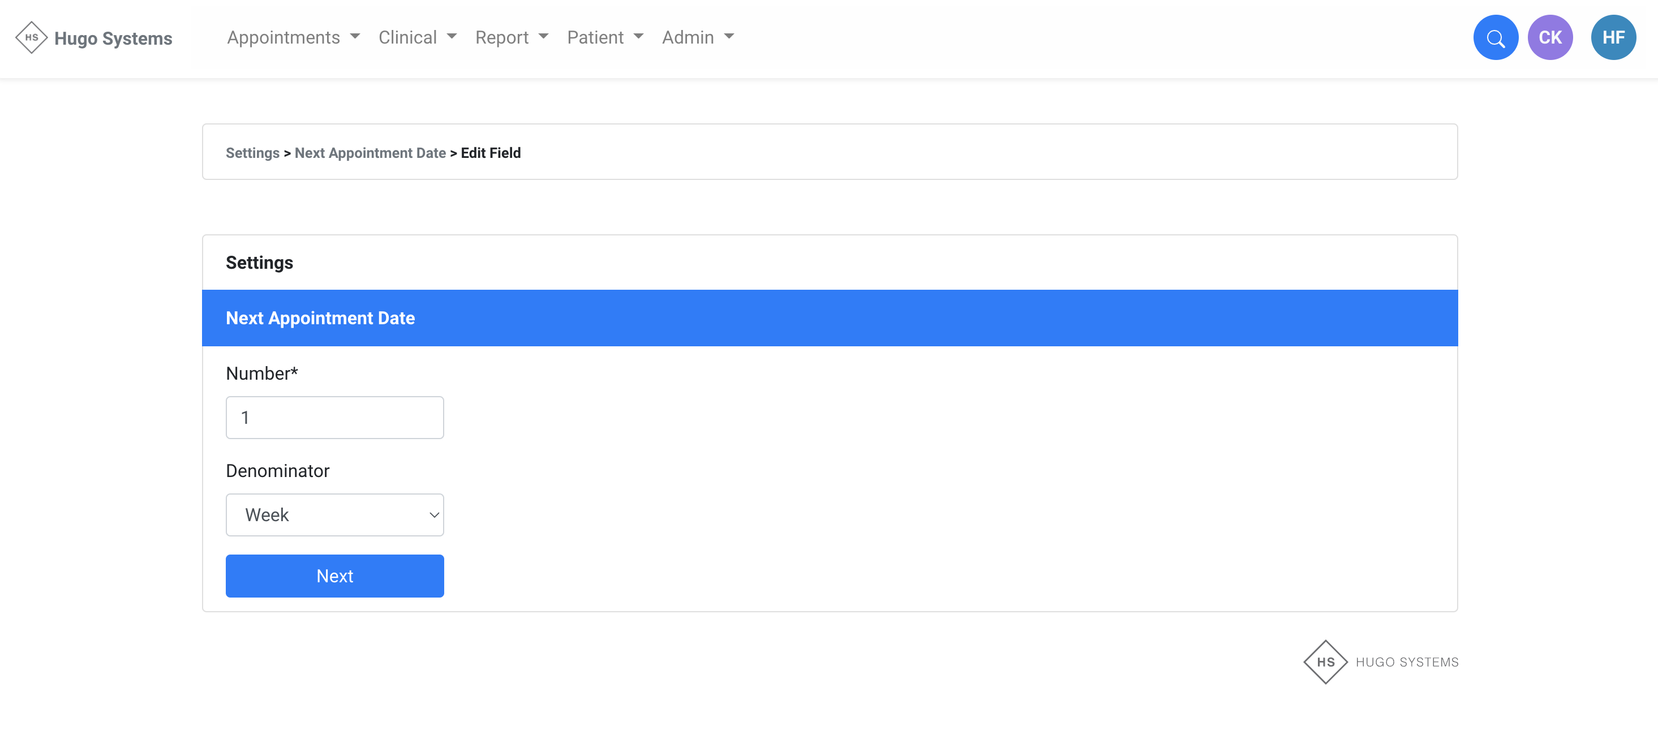Go to Settings via breadcrumb
This screenshot has width=1658, height=756.
252,153
